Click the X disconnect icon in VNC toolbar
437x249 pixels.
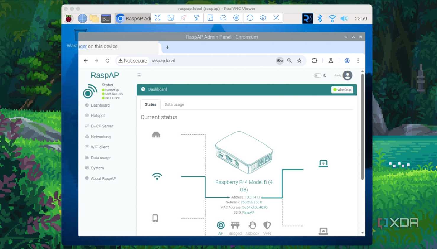[x=276, y=18]
